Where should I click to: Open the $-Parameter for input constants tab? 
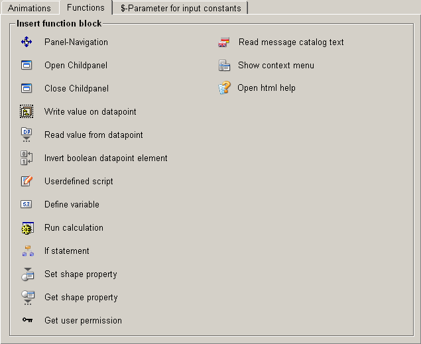[x=180, y=9]
